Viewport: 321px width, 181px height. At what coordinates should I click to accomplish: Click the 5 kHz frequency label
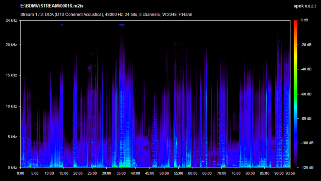click(13, 137)
